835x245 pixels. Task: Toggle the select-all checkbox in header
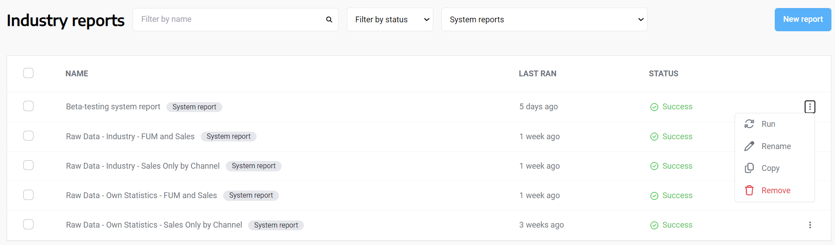pyautogui.click(x=28, y=73)
